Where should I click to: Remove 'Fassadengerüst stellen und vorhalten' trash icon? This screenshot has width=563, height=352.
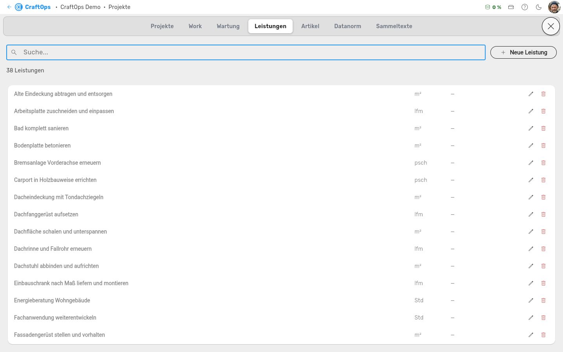(543, 335)
